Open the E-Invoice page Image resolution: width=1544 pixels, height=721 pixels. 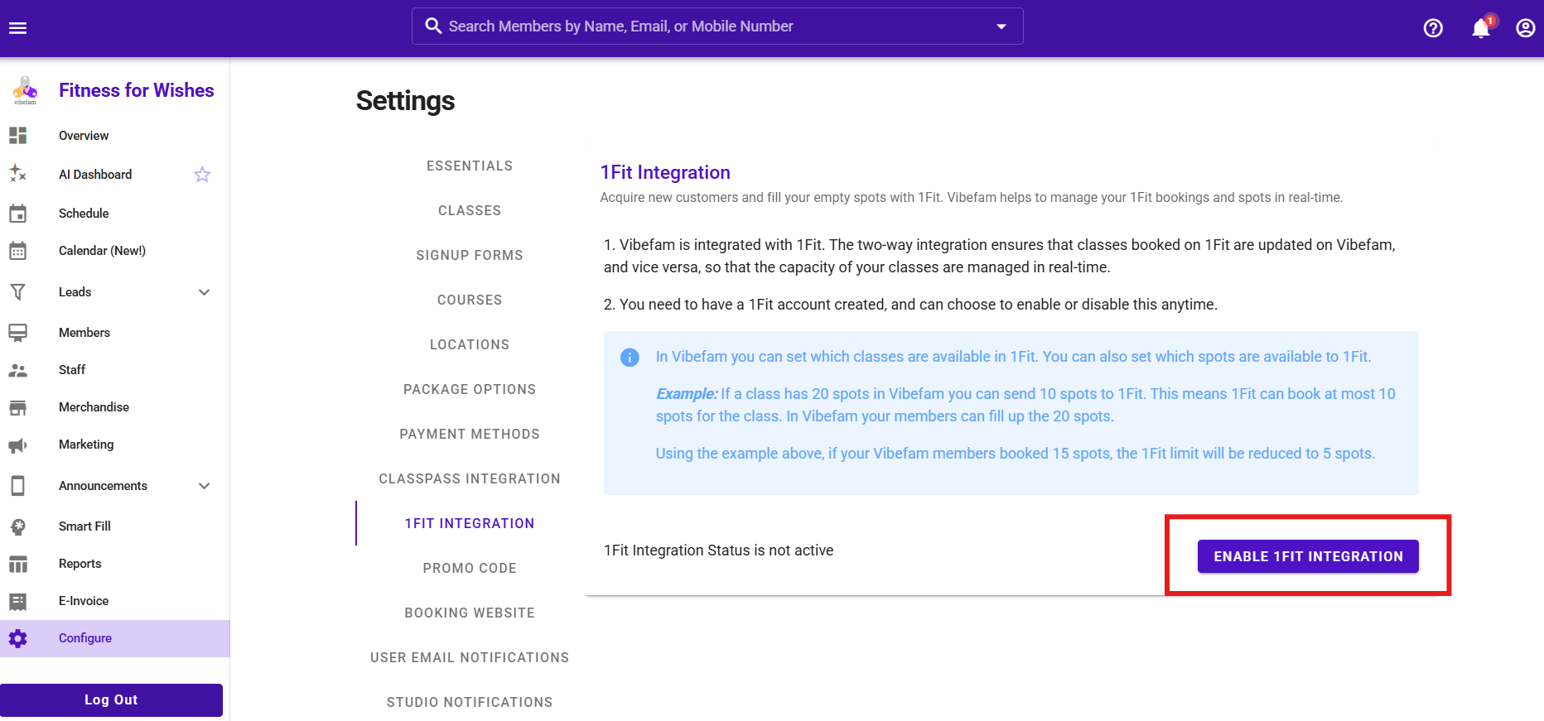coord(84,600)
